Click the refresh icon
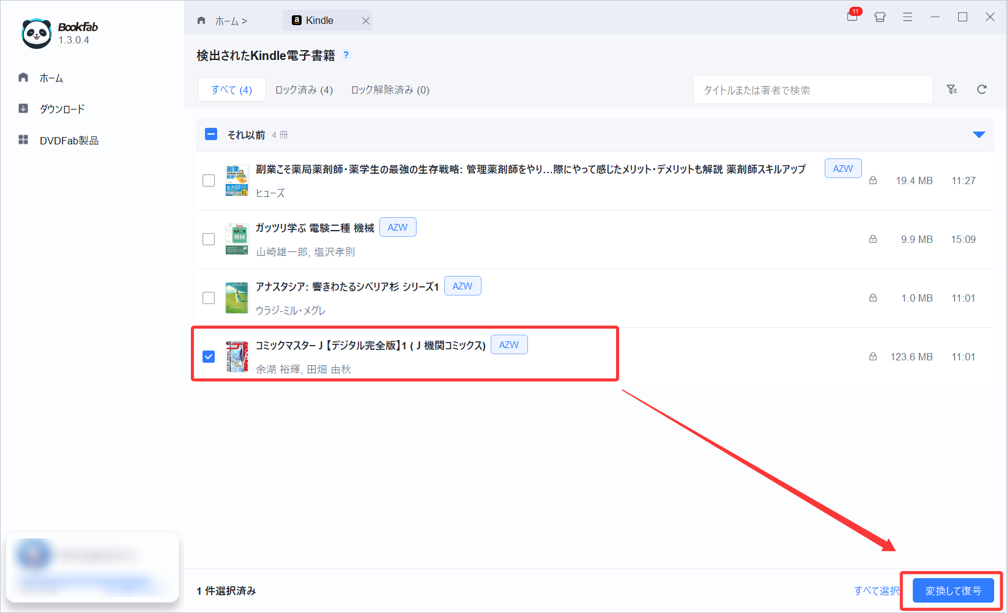Image resolution: width=1007 pixels, height=613 pixels. (982, 89)
